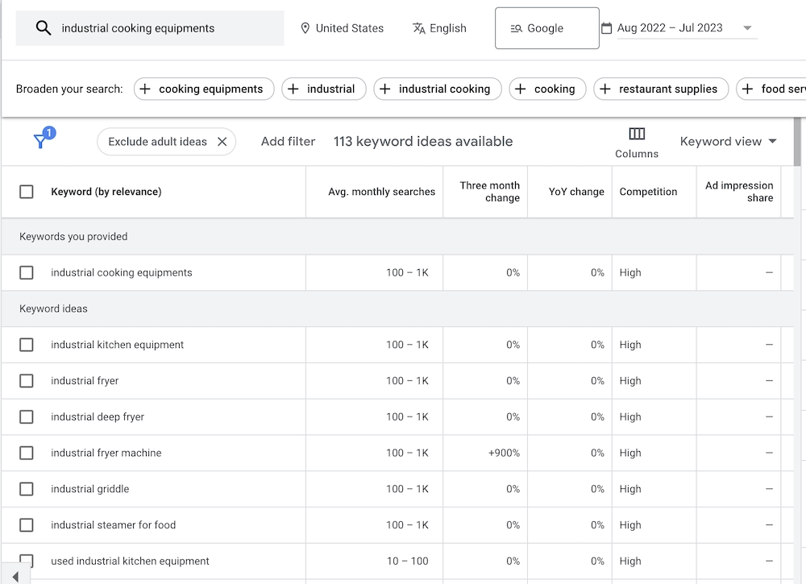This screenshot has height=584, width=806.
Task: Open the filter funnel icon
Action: (x=40, y=141)
